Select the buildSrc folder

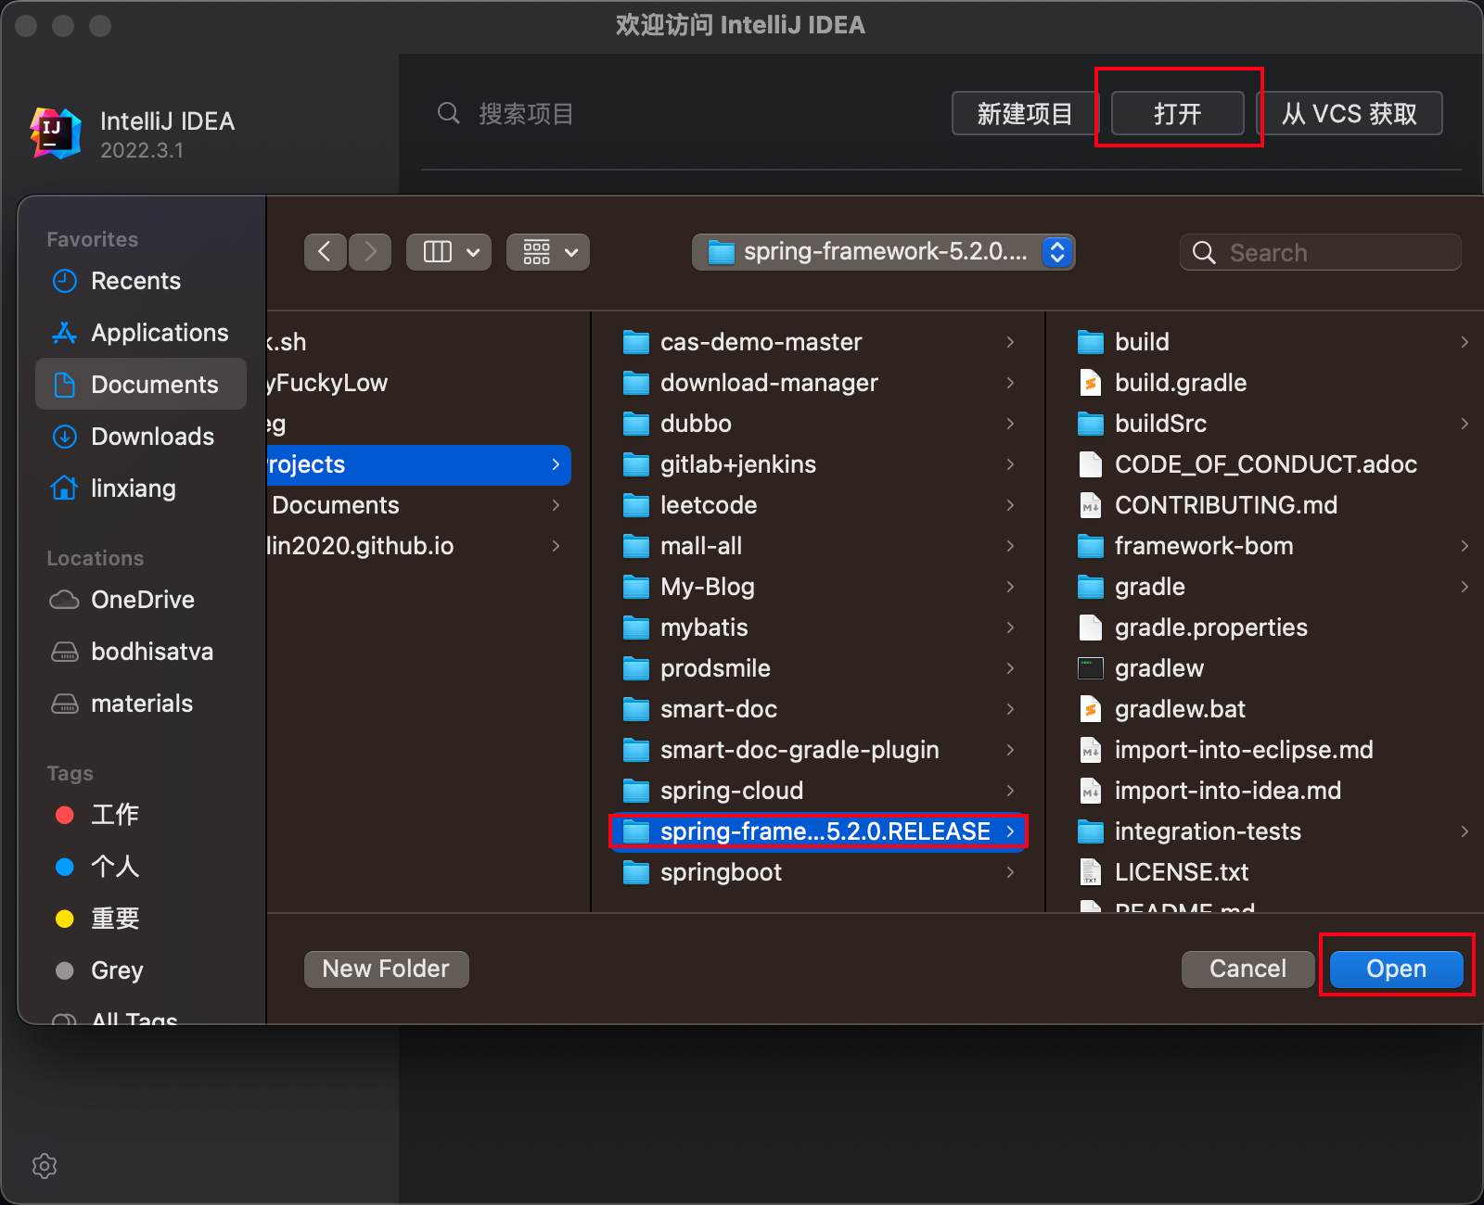point(1273,424)
